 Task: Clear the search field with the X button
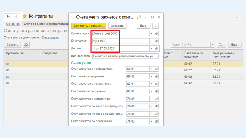click(x=212, y=45)
